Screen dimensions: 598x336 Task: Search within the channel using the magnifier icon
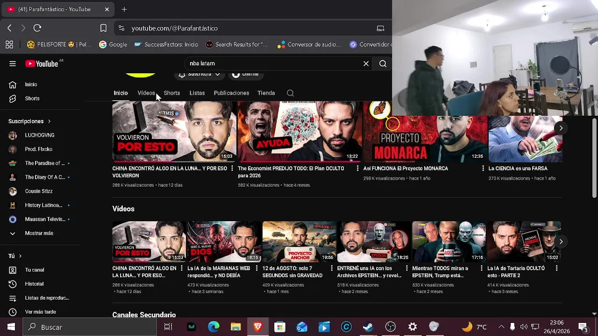click(290, 93)
